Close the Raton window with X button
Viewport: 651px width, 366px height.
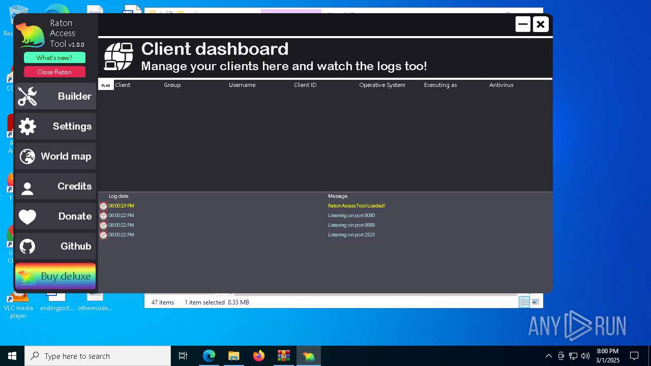click(541, 24)
